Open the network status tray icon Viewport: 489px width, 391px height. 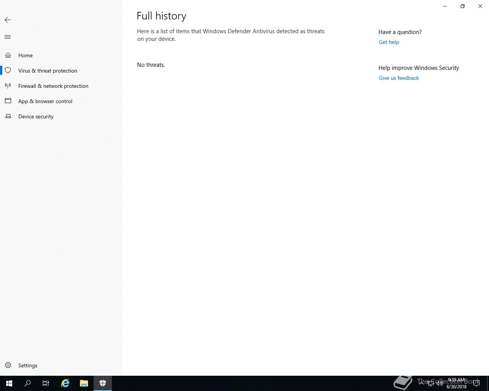[431, 384]
